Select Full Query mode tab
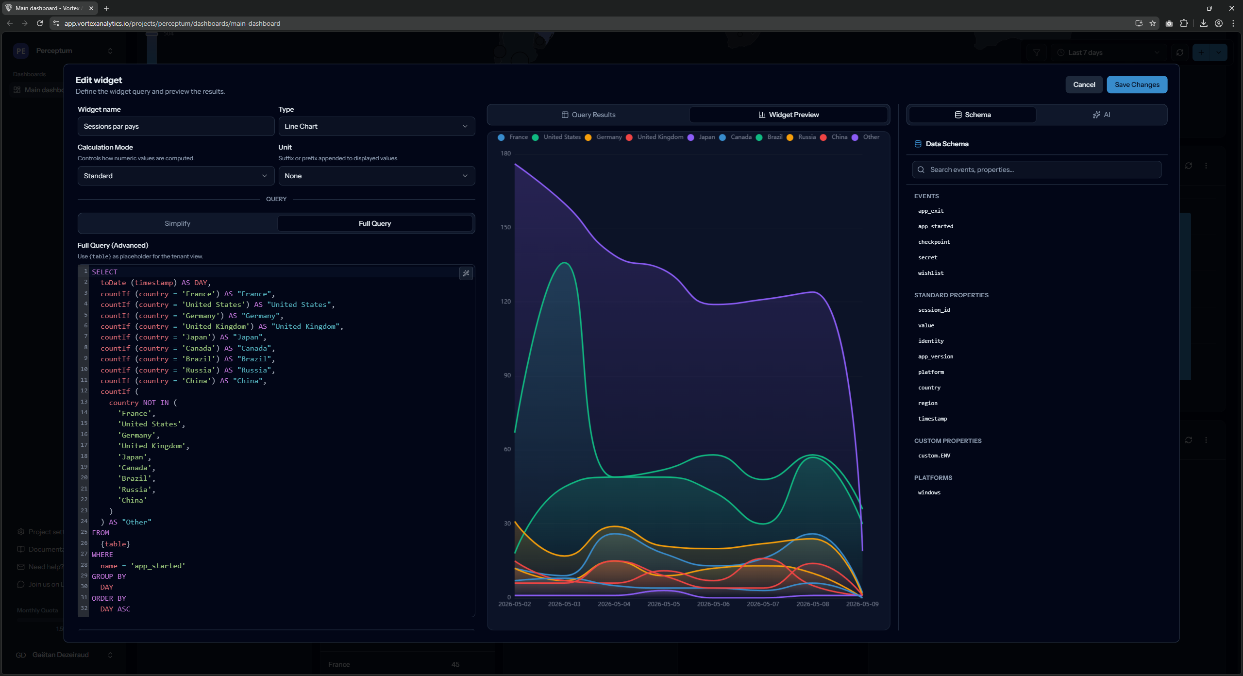Image resolution: width=1243 pixels, height=676 pixels. [375, 223]
